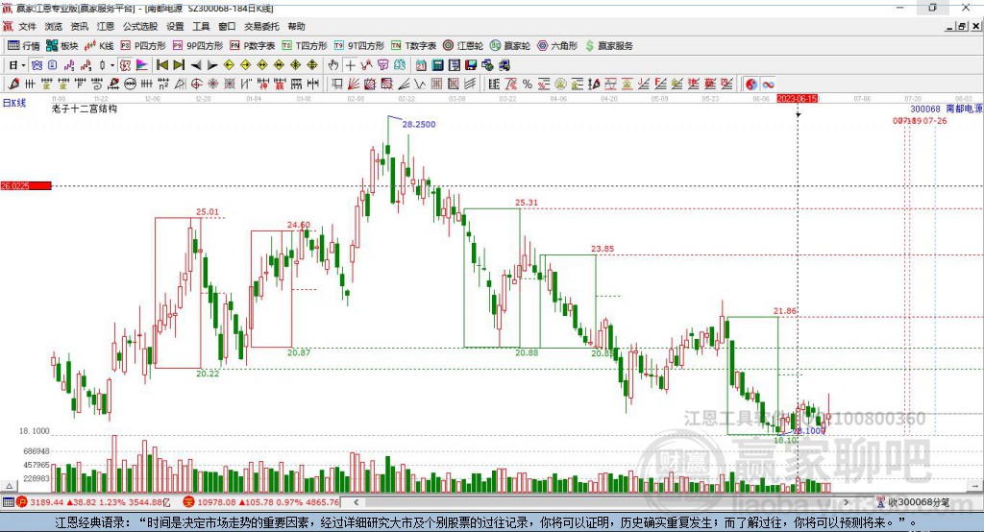Select the red pencil drawing tool
The image size is (984, 532).
[x=13, y=85]
